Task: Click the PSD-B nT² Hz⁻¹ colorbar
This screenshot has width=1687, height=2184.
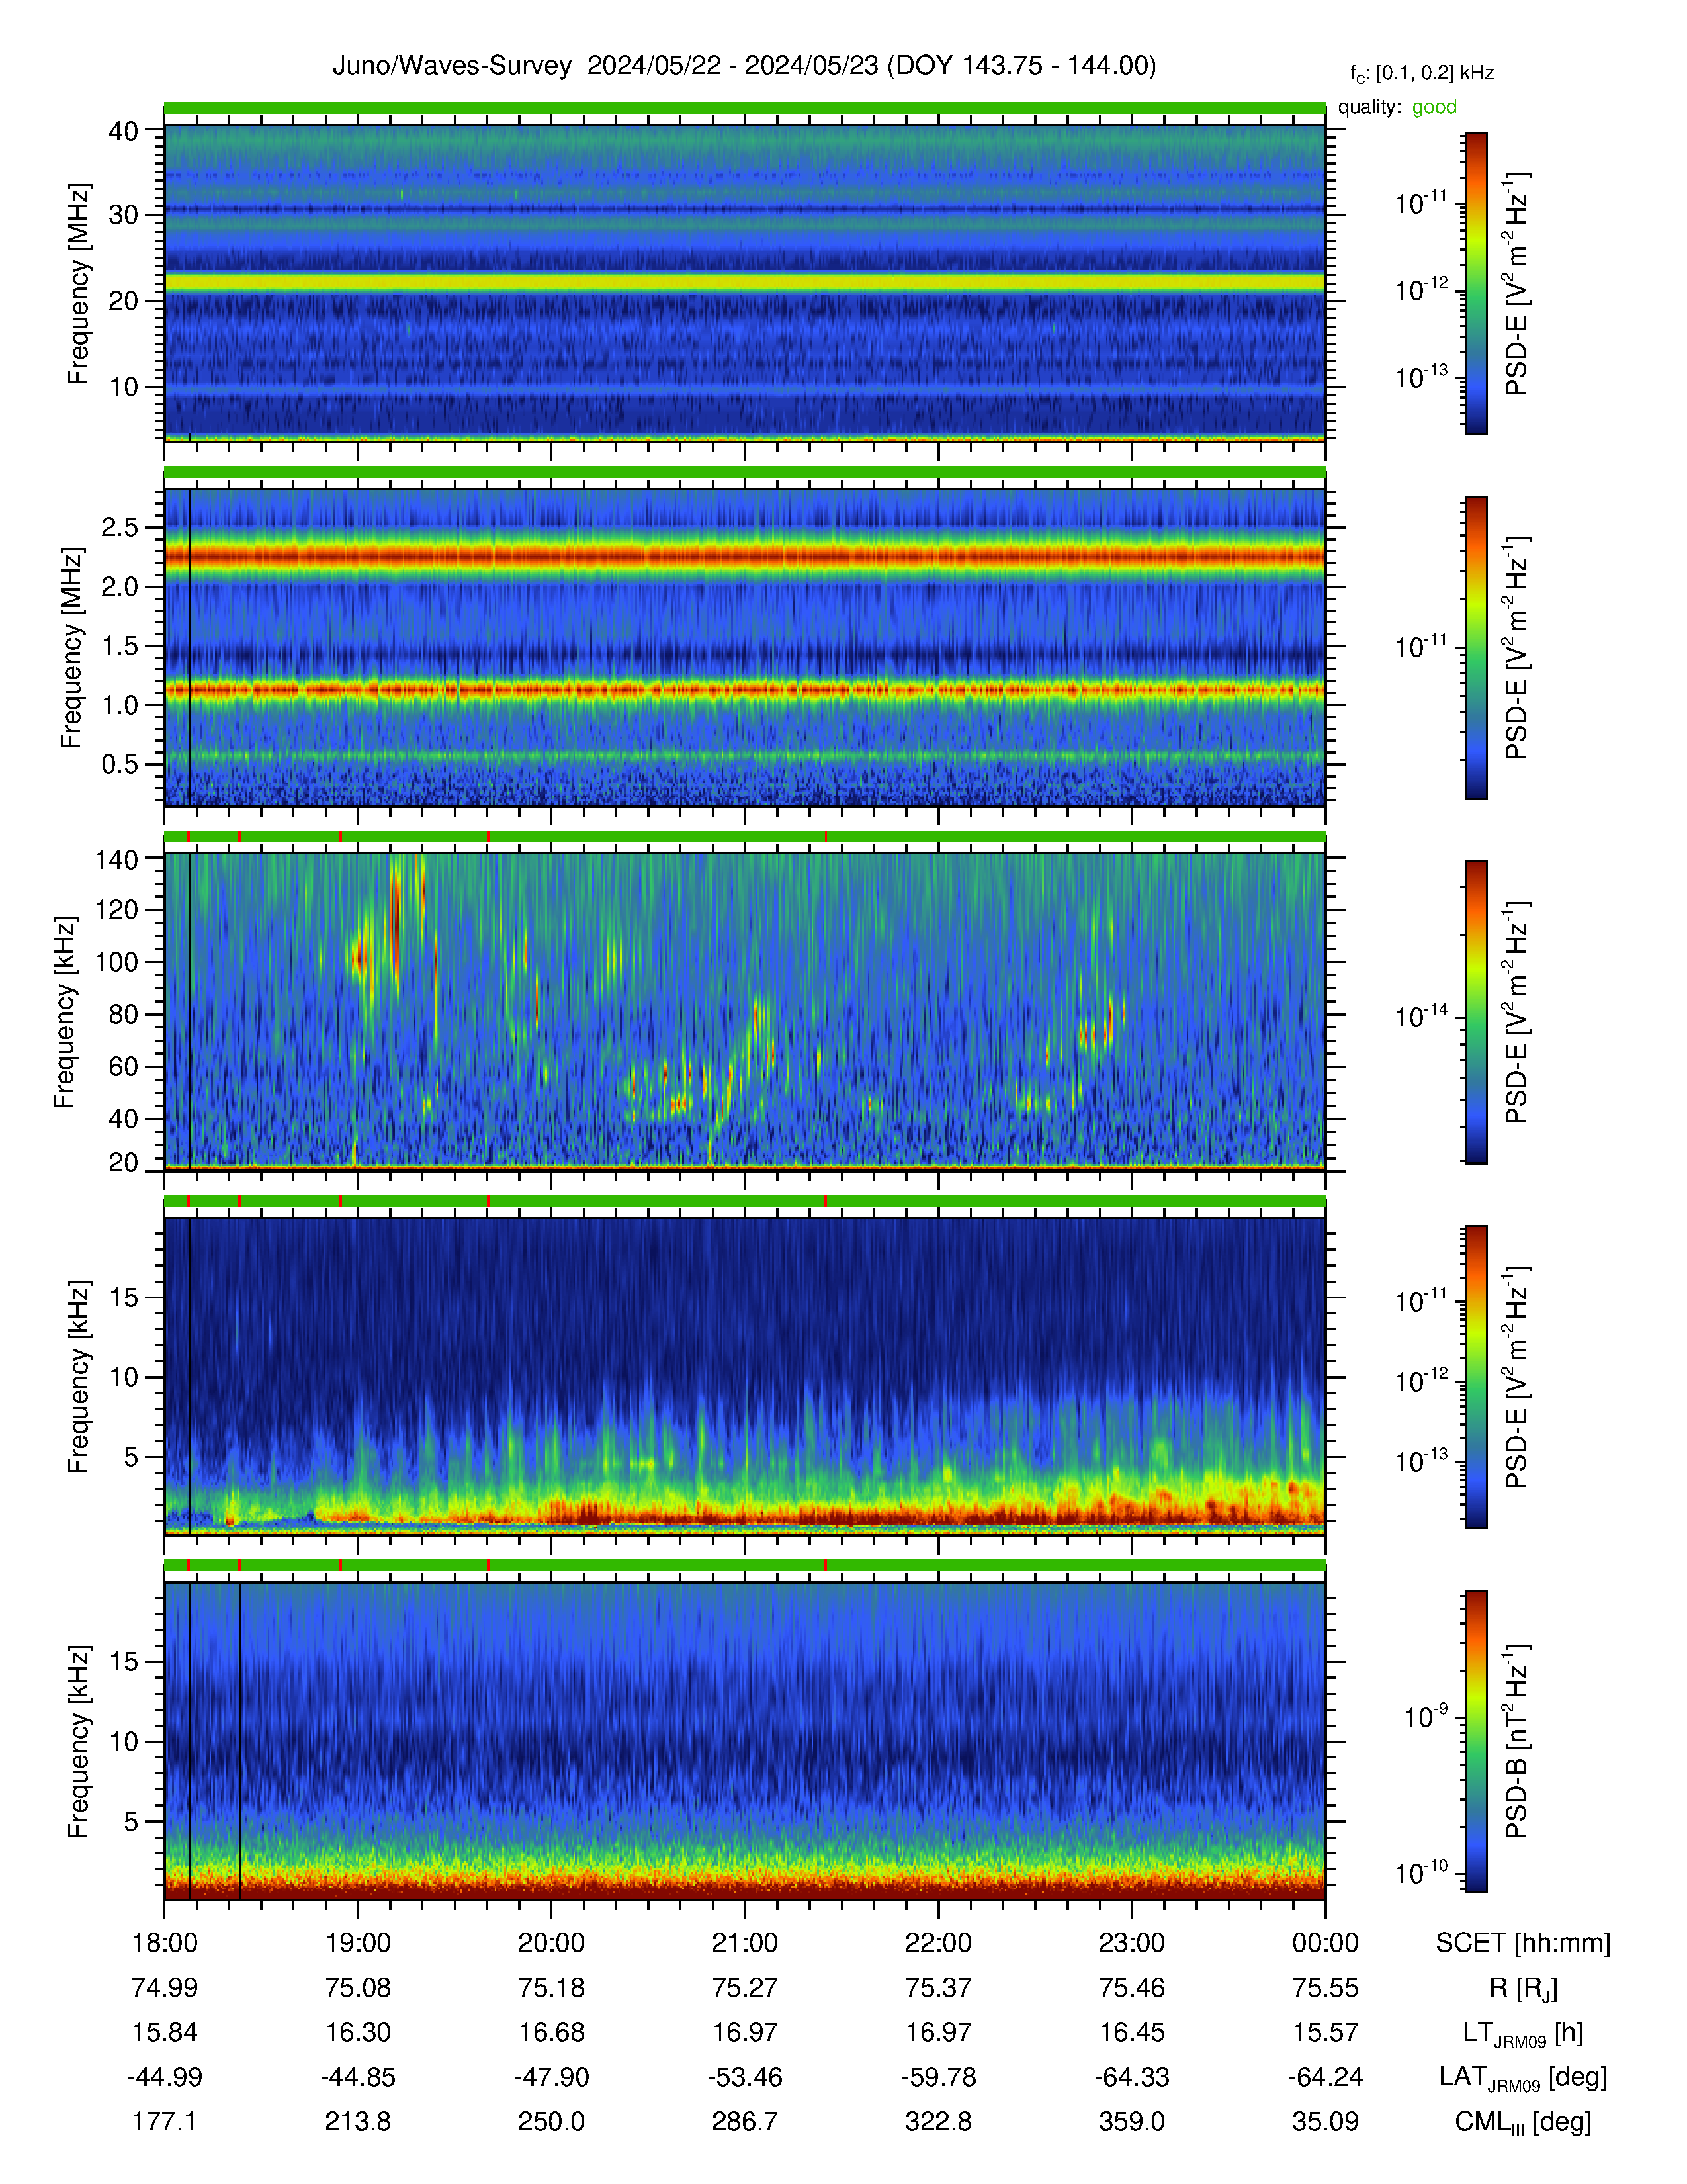Action: click(1475, 1741)
